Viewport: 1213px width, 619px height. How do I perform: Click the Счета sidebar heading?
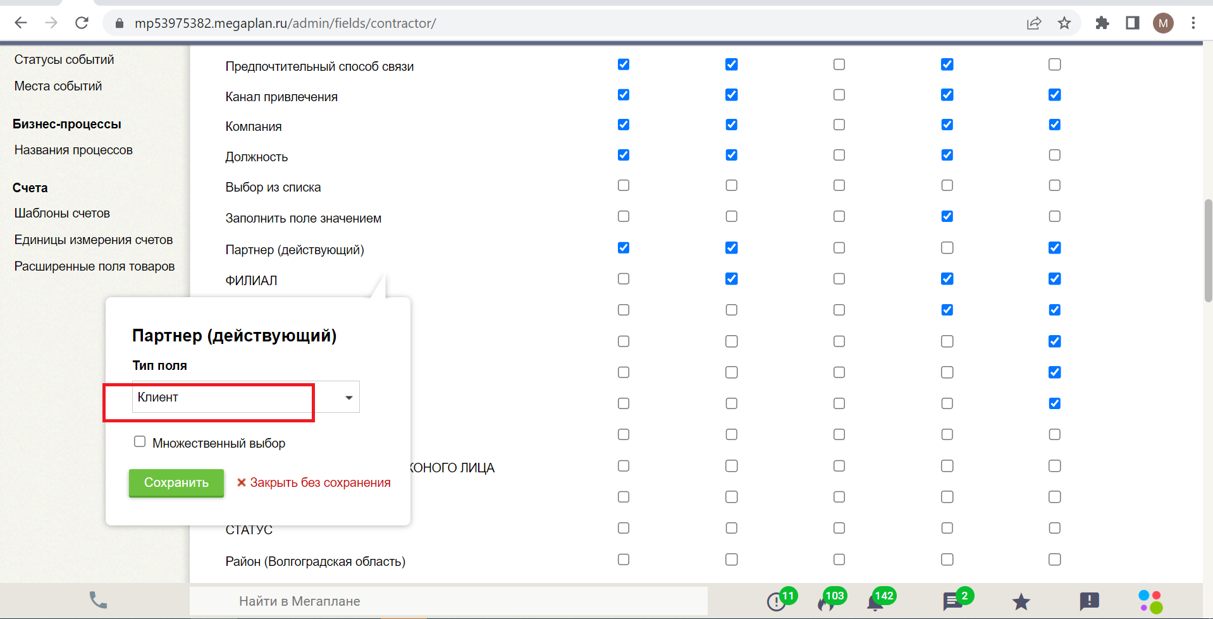pos(30,188)
